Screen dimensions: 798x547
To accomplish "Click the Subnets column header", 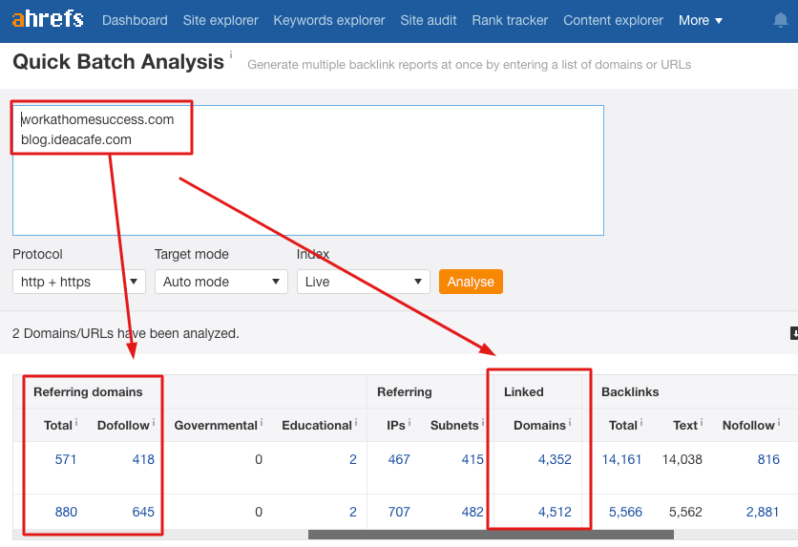I will (x=454, y=426).
